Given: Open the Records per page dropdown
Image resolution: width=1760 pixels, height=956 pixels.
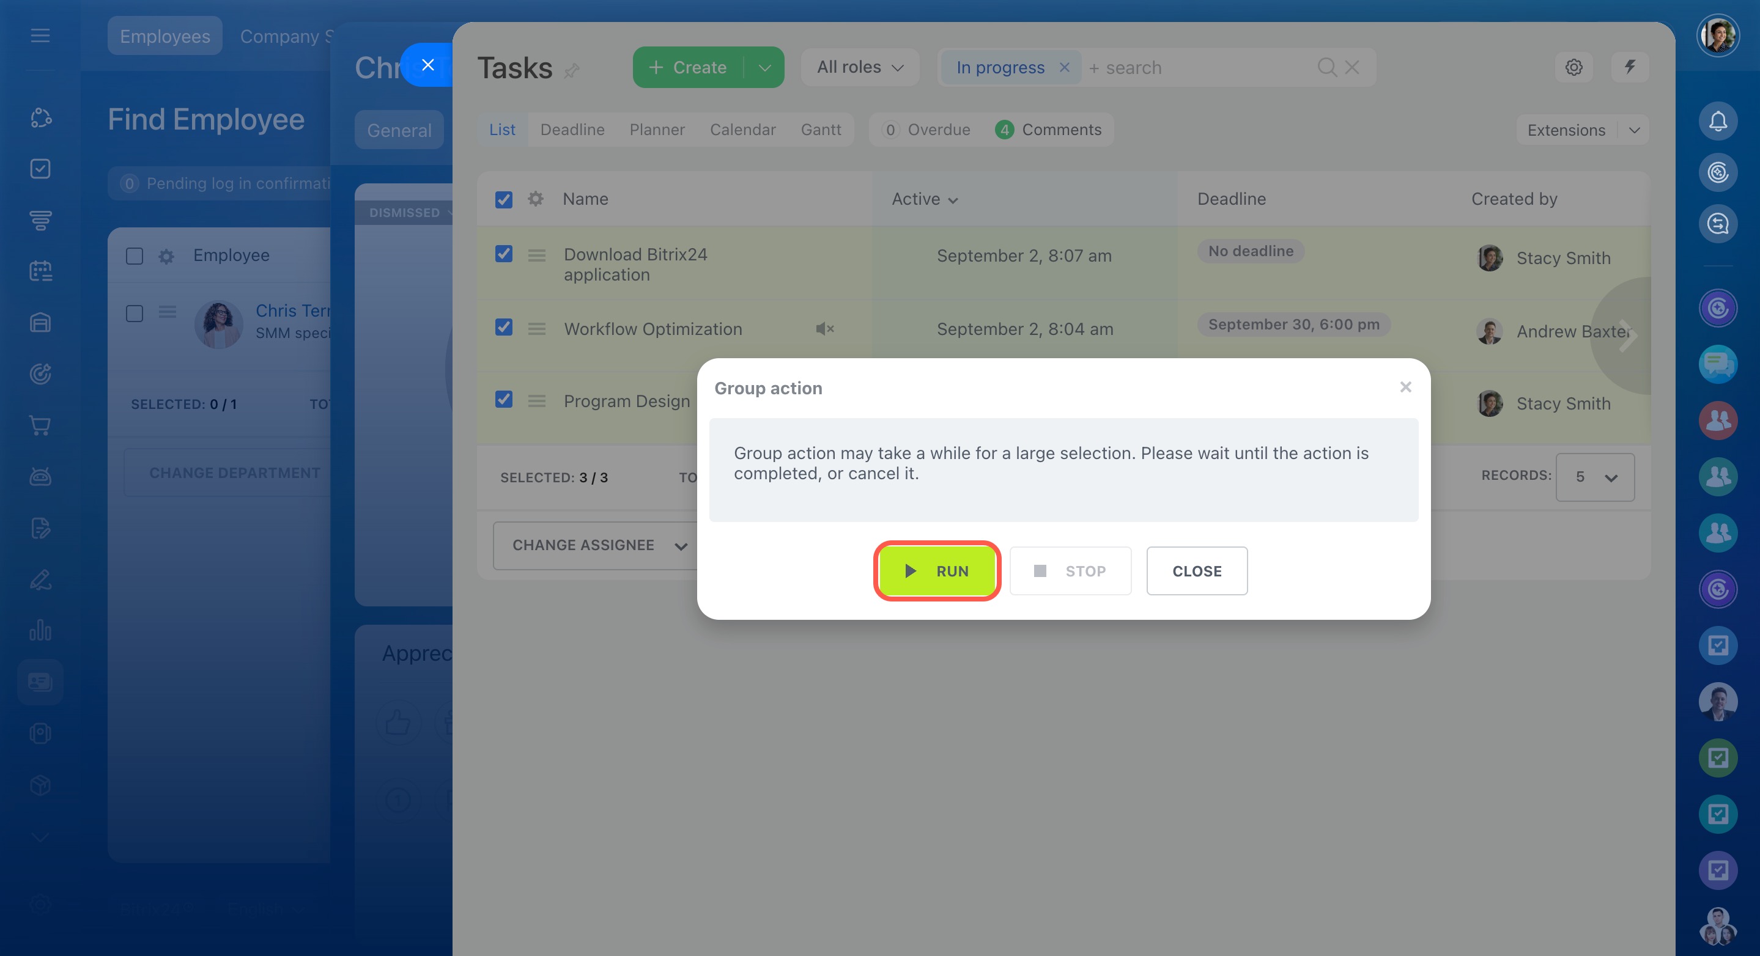Looking at the screenshot, I should pyautogui.click(x=1595, y=477).
